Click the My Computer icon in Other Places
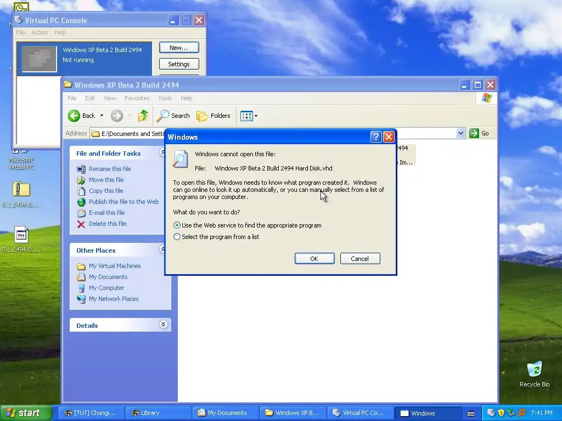 (81, 288)
